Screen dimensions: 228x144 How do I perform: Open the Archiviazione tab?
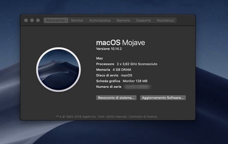pos(100,20)
